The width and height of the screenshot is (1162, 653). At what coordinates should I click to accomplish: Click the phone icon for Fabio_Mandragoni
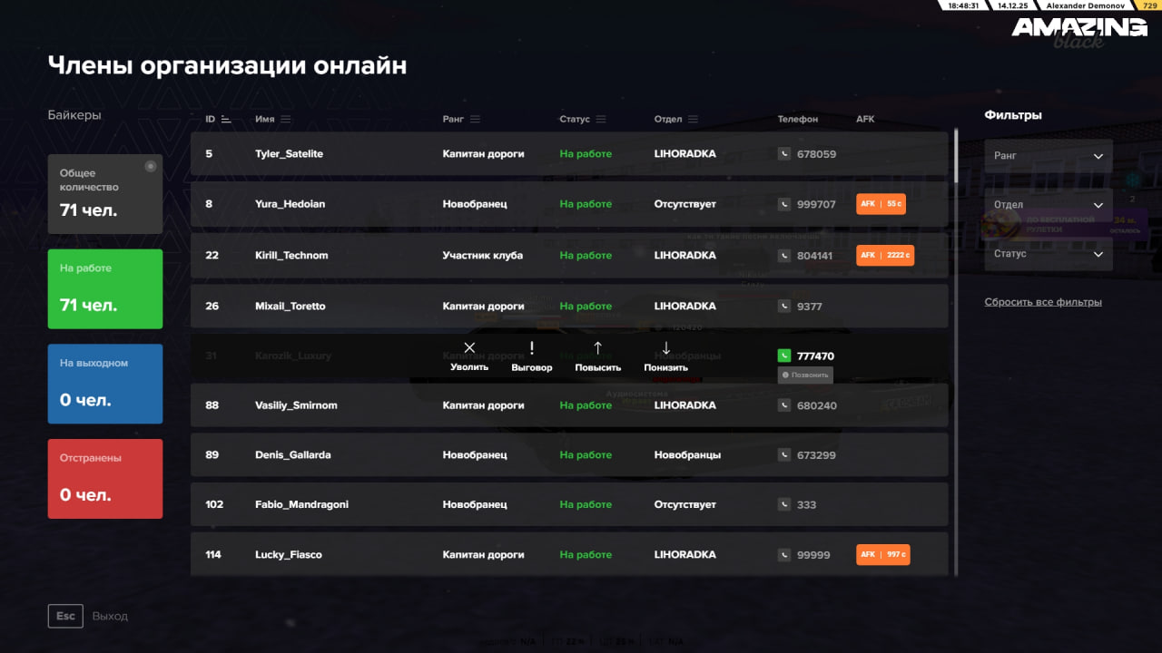(x=784, y=505)
